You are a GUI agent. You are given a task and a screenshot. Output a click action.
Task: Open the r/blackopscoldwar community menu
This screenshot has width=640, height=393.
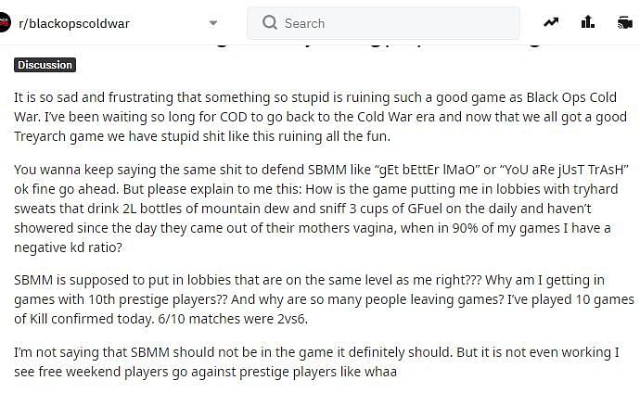click(110, 23)
